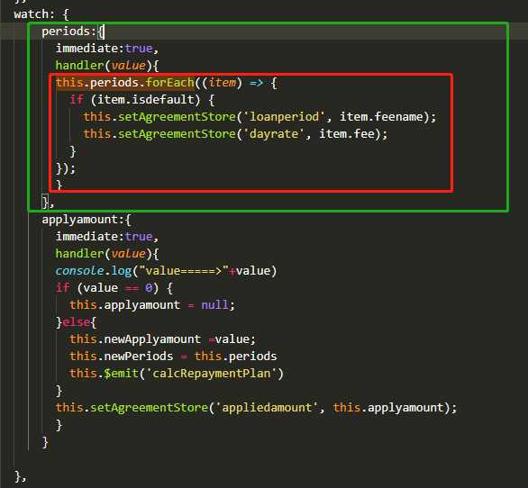The image size is (528, 488).
Task: Click "item.fee" in the dayrate call
Action: click(347, 134)
